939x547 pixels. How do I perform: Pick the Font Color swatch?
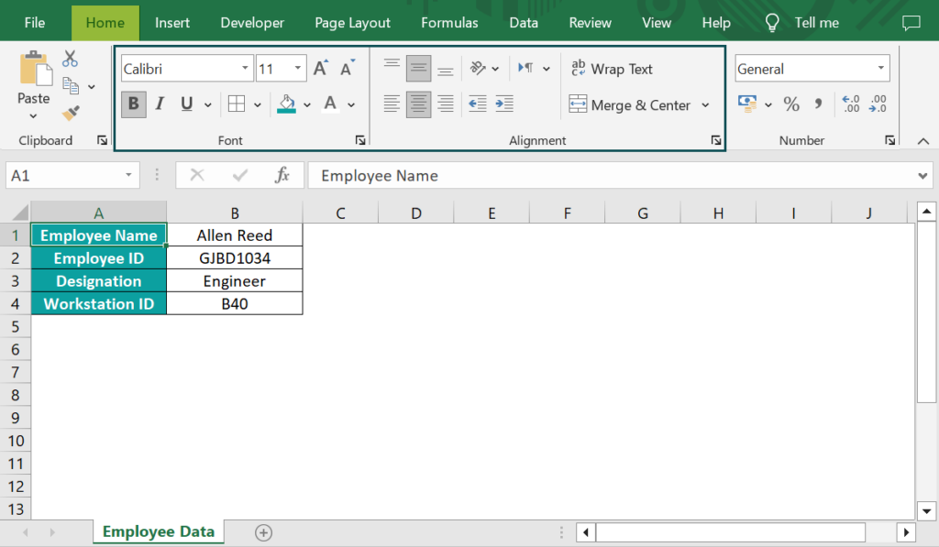coord(328,104)
